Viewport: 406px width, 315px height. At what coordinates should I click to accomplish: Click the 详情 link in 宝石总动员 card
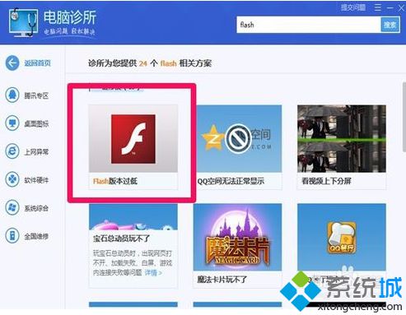pos(153,273)
